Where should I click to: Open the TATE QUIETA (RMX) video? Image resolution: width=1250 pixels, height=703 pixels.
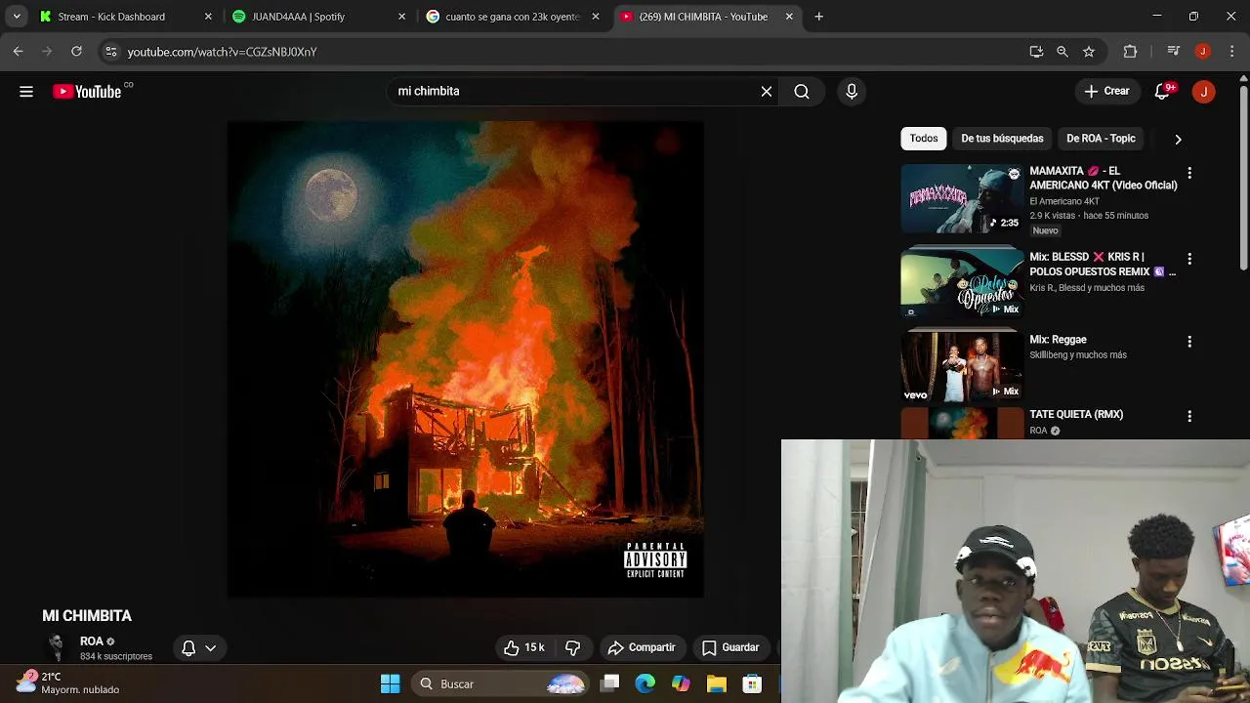click(1076, 414)
